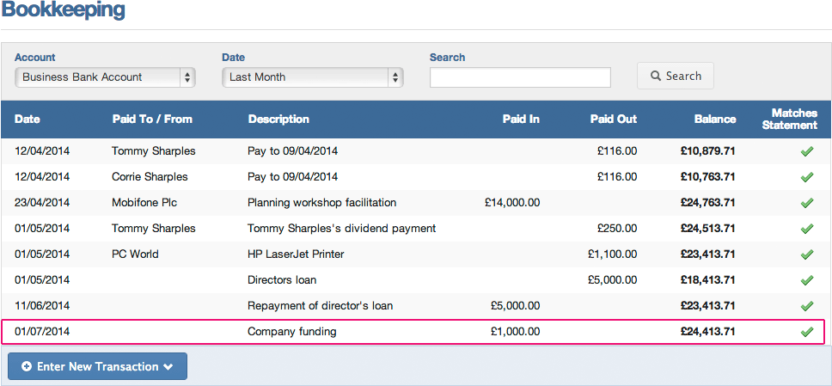Sort by the Balance column header
832x386 pixels.
(x=715, y=119)
